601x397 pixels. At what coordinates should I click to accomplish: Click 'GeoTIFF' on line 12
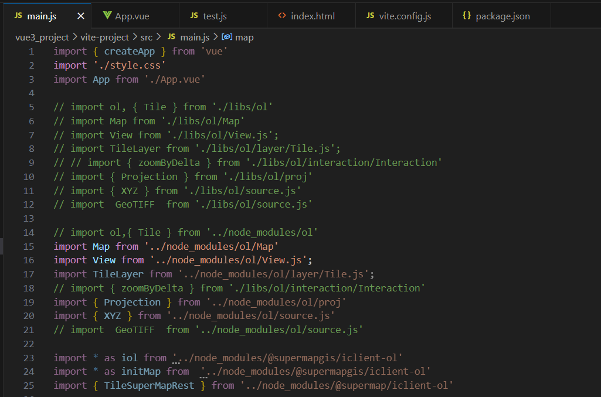pos(135,204)
